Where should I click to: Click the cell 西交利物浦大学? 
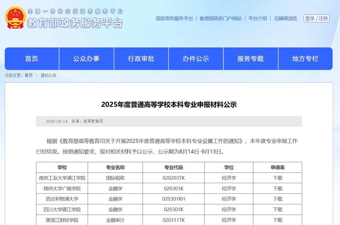click(x=62, y=199)
